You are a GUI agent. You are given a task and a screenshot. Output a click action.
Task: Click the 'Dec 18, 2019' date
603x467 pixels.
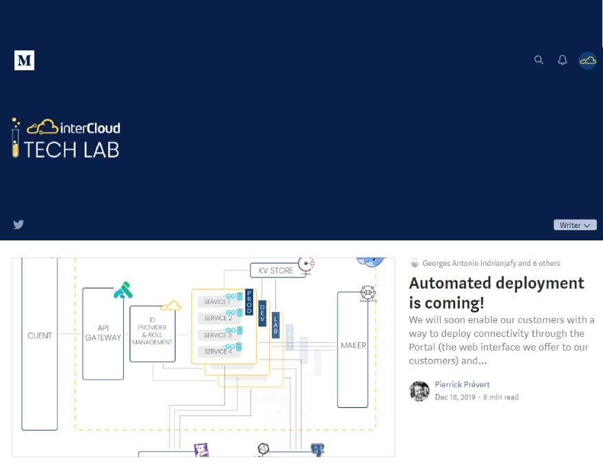click(455, 397)
